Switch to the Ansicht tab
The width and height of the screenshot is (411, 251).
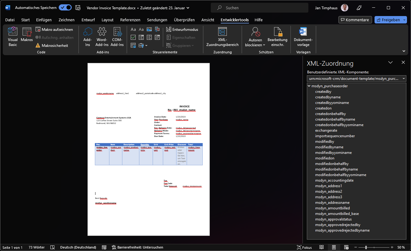point(208,20)
